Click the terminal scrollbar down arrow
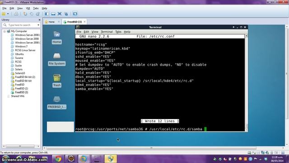Screen dimensions: 289x163 click(246, 130)
